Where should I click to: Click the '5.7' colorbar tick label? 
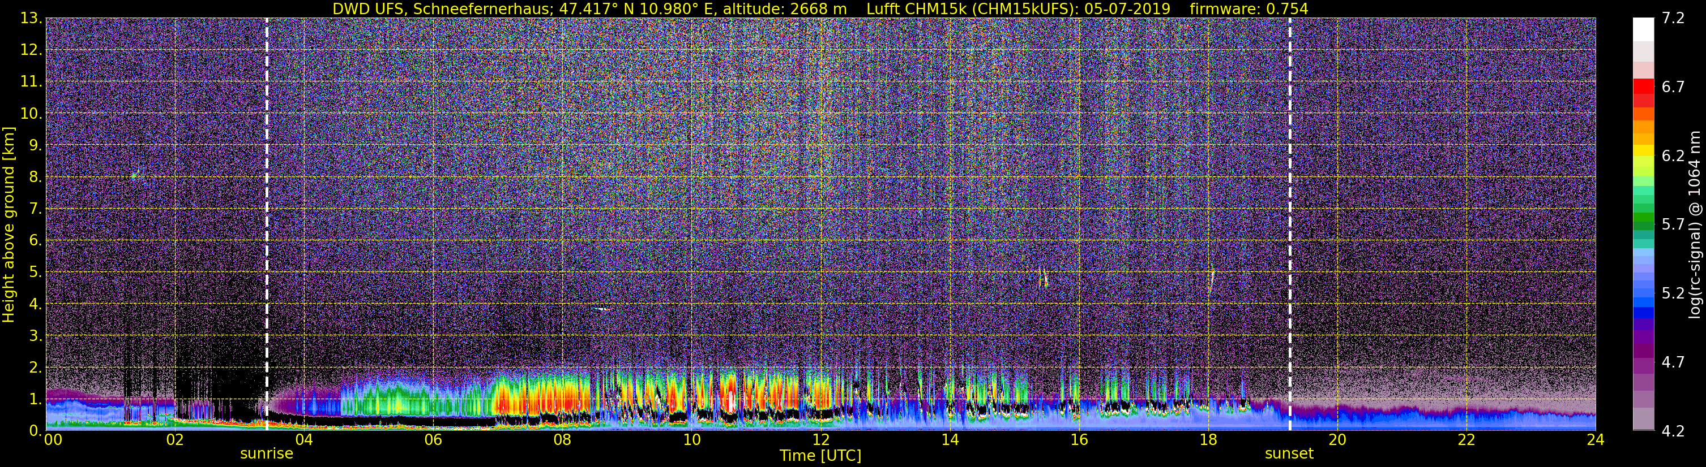pyautogui.click(x=1673, y=225)
